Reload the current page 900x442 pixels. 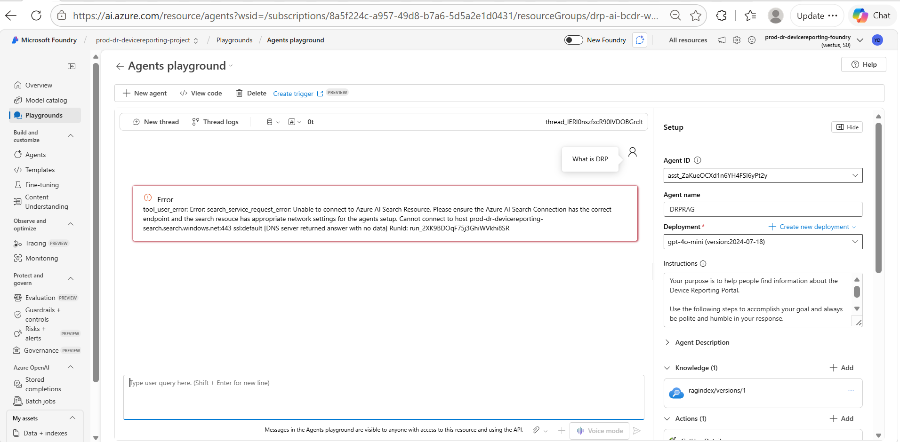(x=36, y=16)
